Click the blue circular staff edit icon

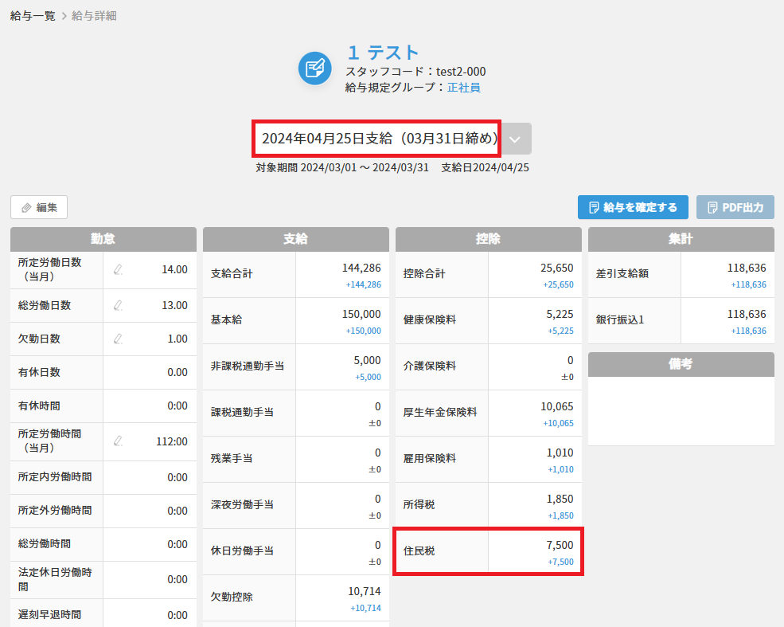(x=314, y=68)
